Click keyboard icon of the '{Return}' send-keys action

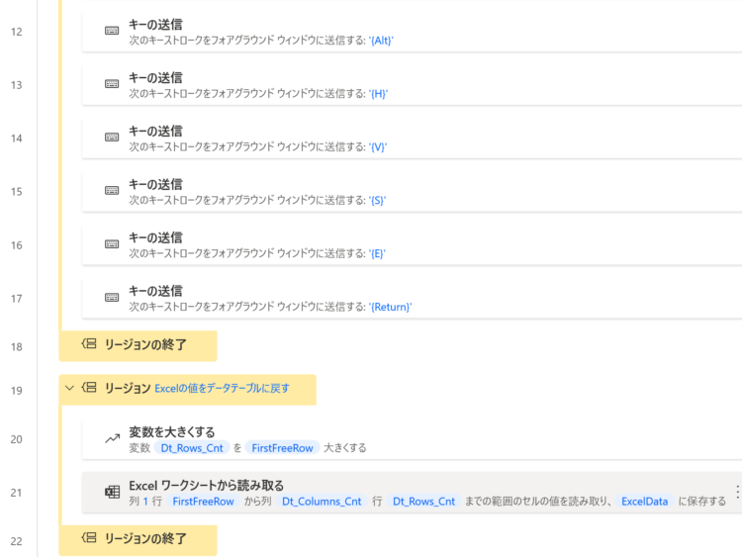coord(112,297)
